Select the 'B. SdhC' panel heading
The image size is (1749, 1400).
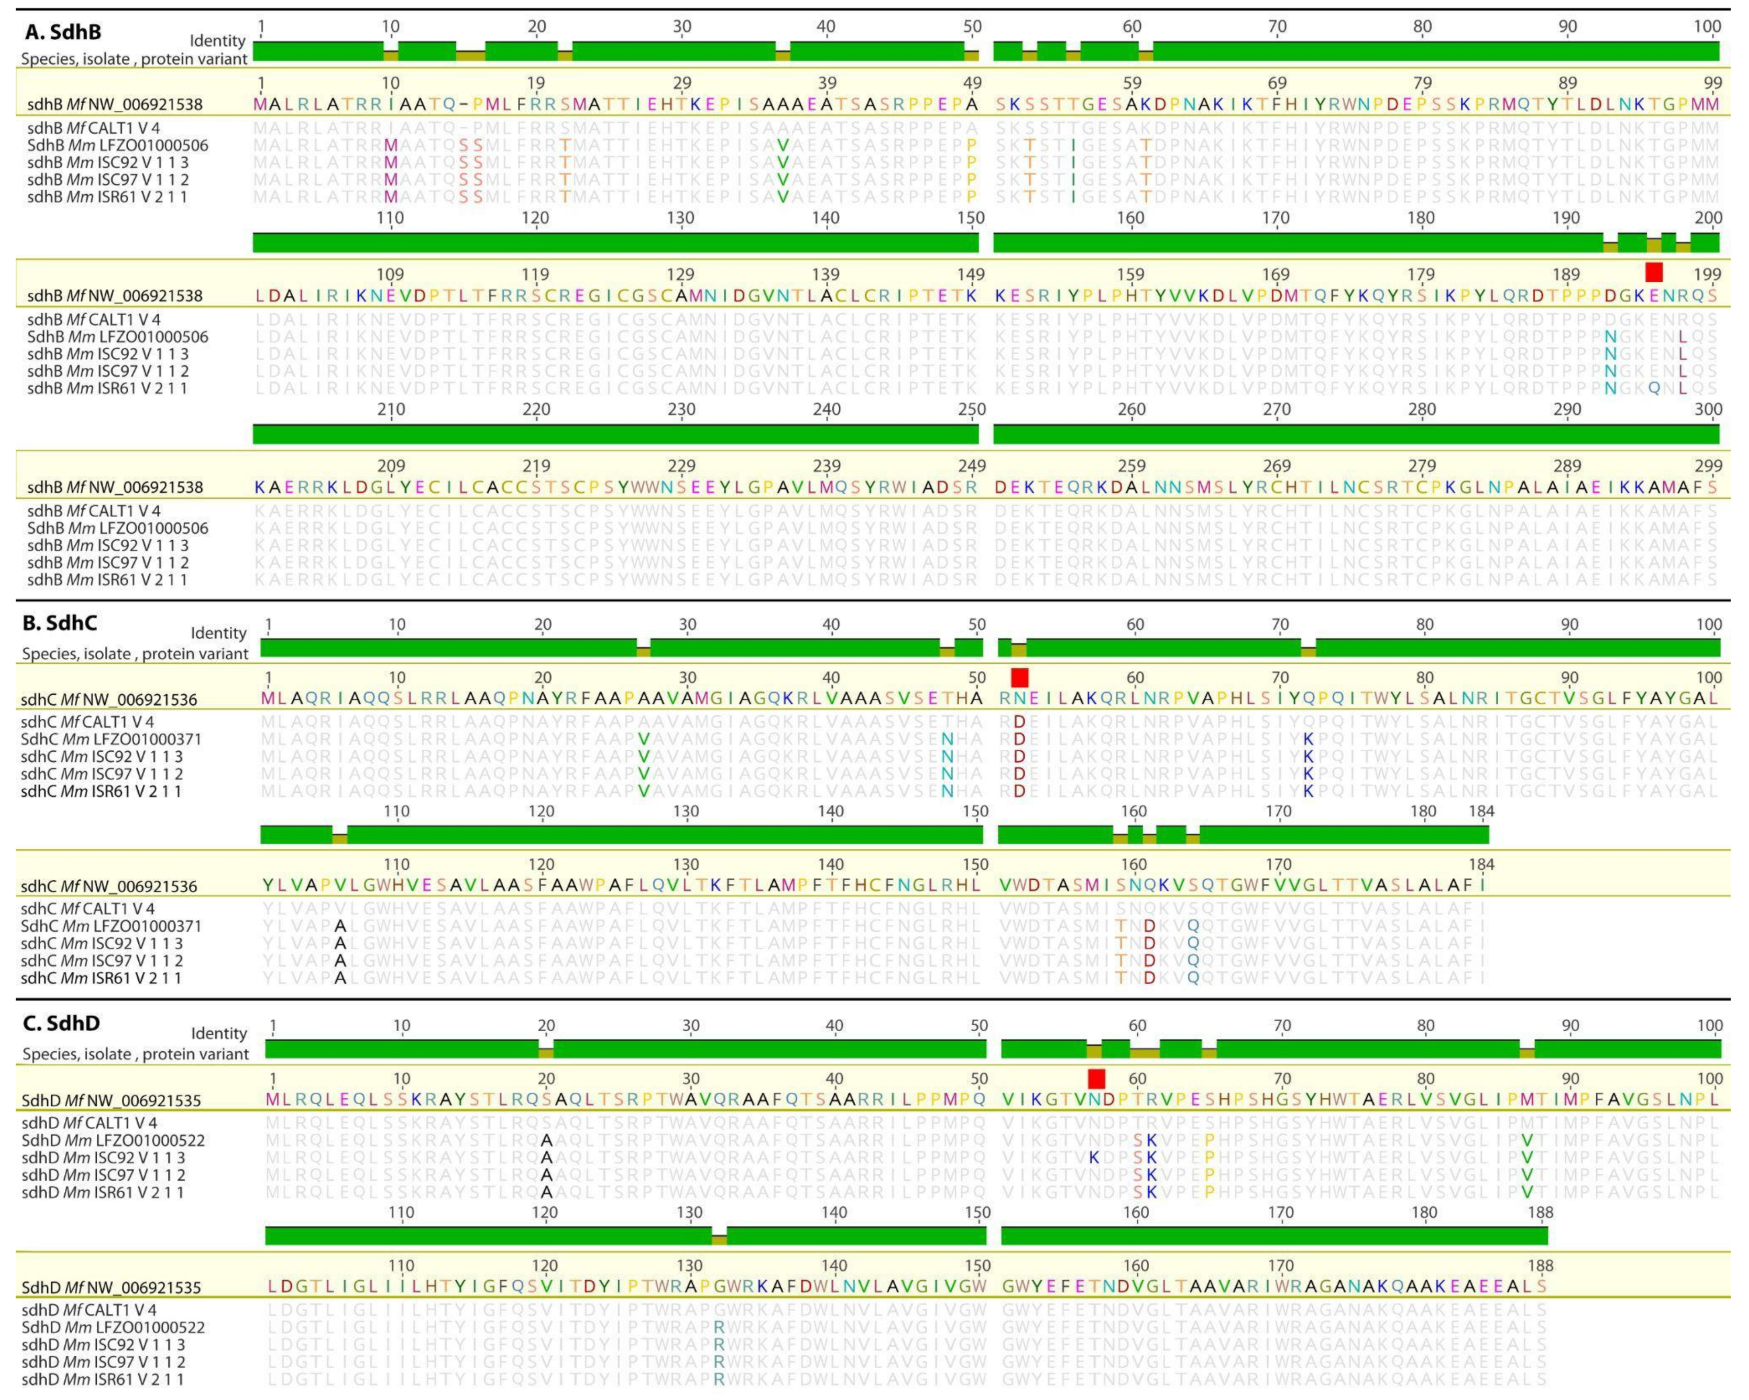tap(60, 623)
